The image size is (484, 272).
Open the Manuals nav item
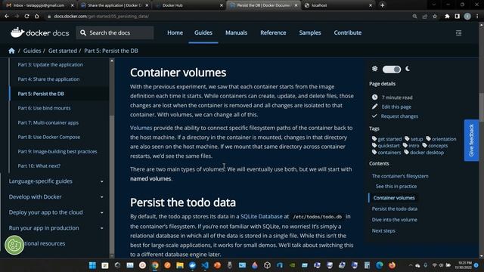tap(236, 32)
